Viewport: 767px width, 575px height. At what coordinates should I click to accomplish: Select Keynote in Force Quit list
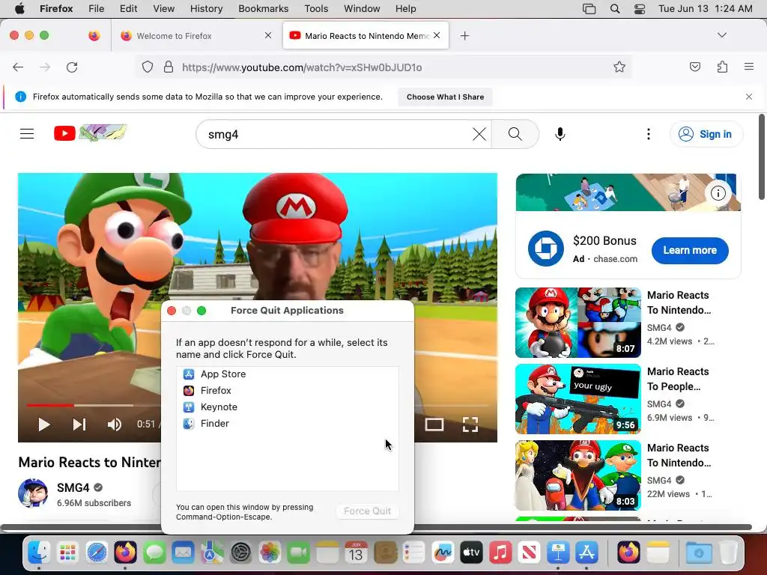pos(287,407)
